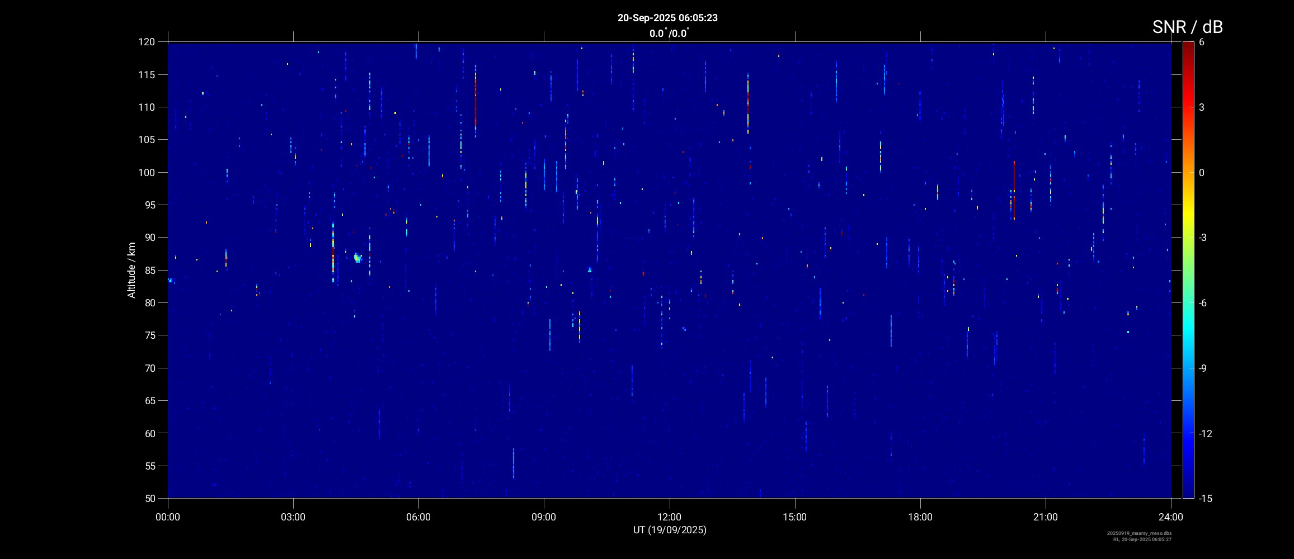
Task: Click the 12:00 time axis tick label
Action: [x=669, y=517]
